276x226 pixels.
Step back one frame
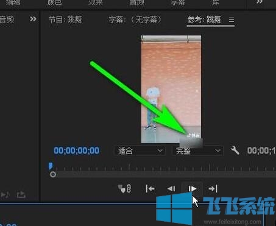click(x=171, y=189)
